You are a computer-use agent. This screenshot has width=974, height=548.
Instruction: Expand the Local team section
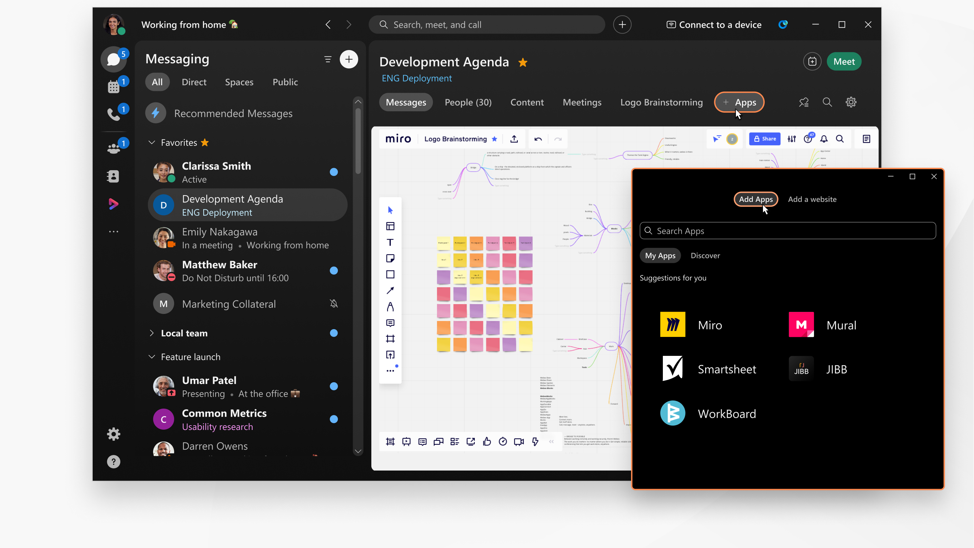coord(152,333)
